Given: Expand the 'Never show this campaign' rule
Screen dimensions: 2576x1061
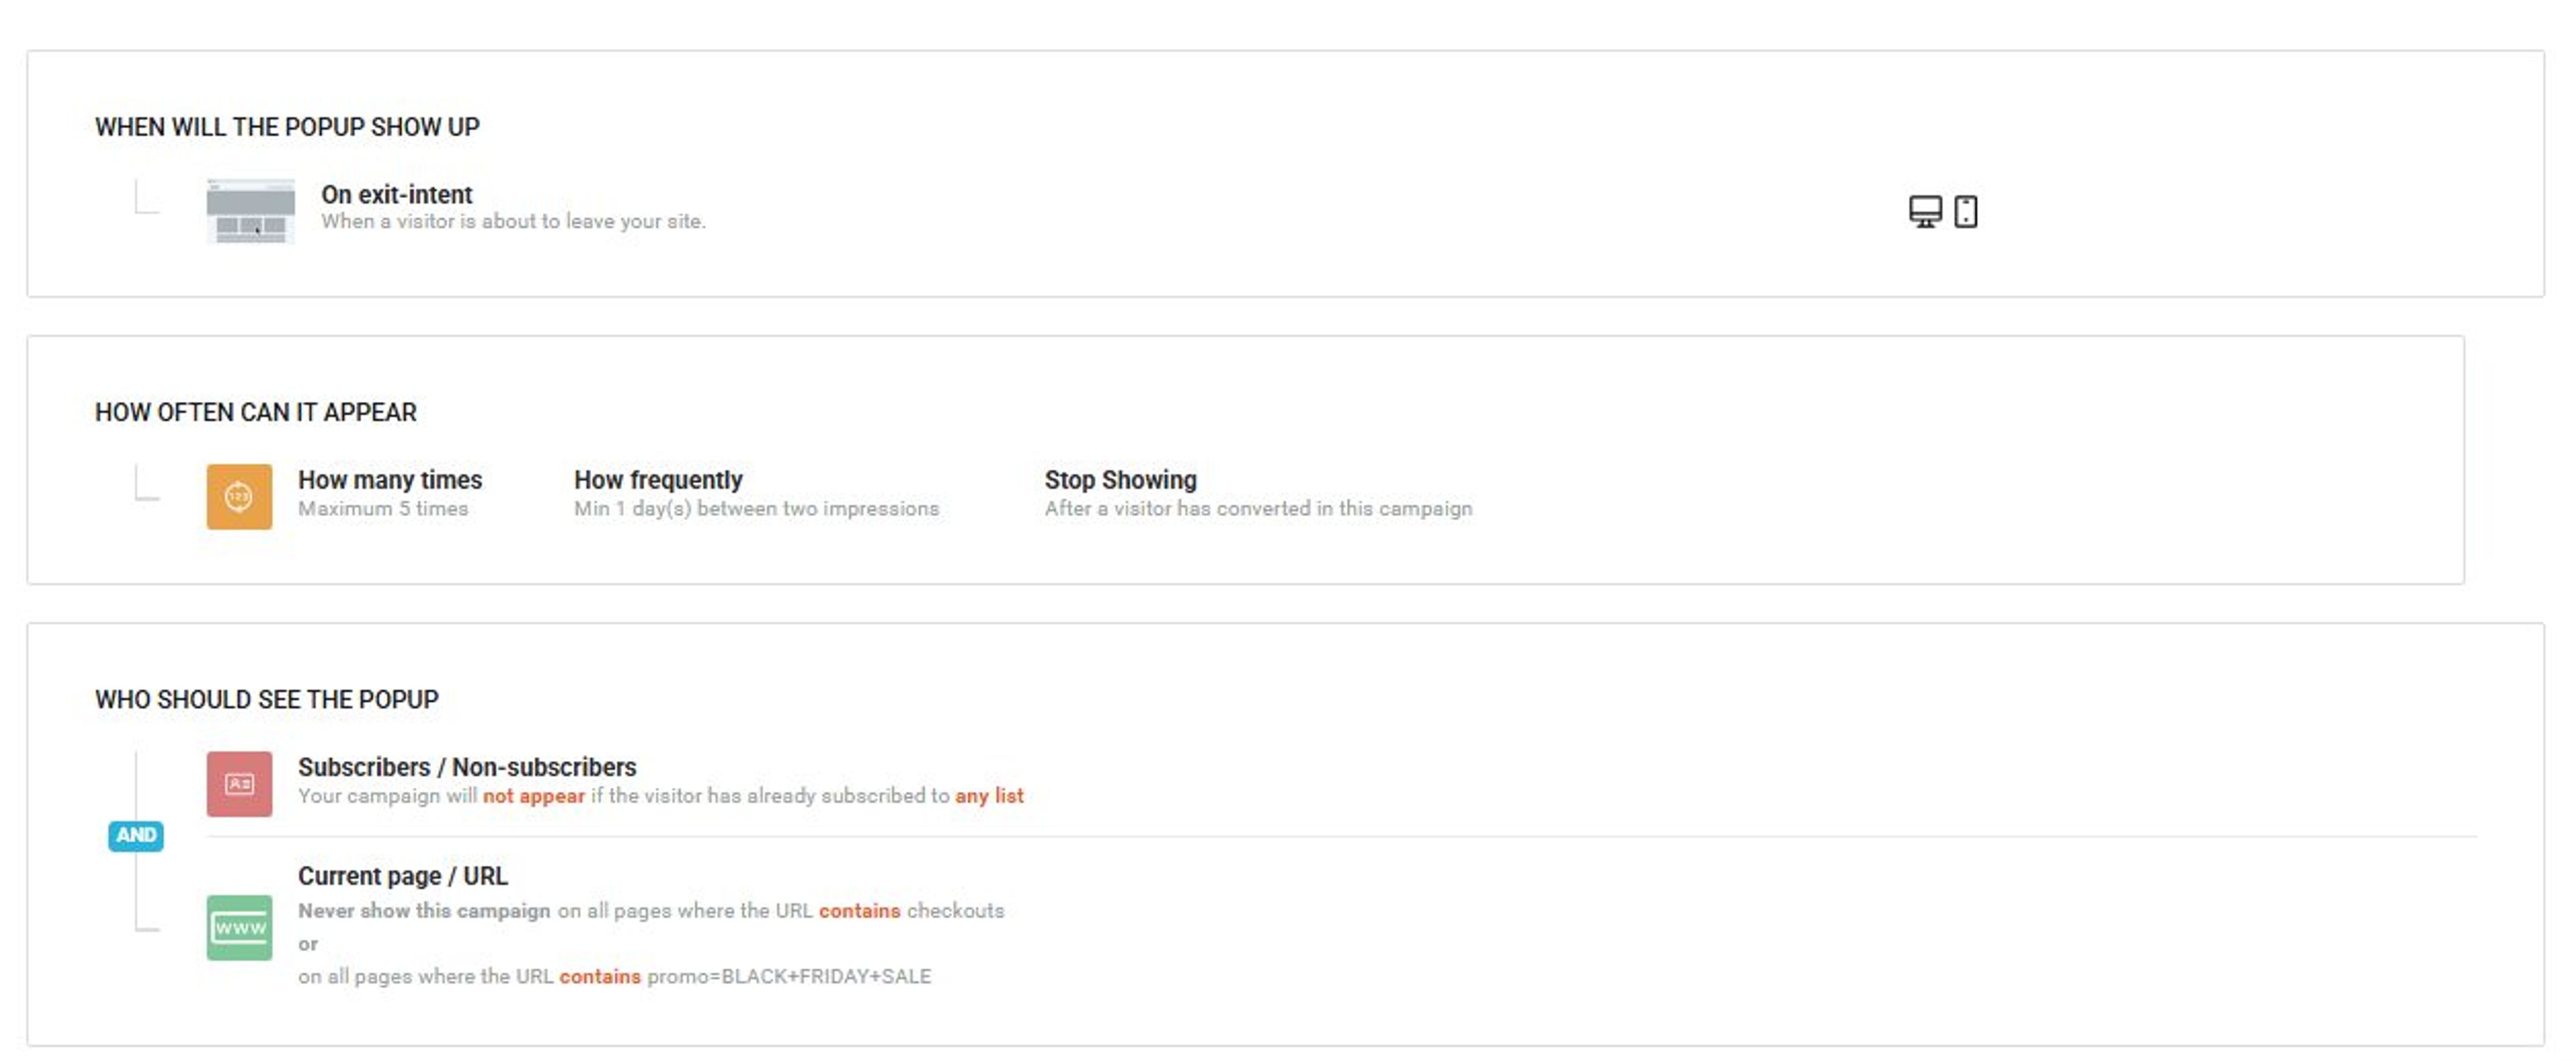Looking at the screenshot, I should [x=422, y=910].
